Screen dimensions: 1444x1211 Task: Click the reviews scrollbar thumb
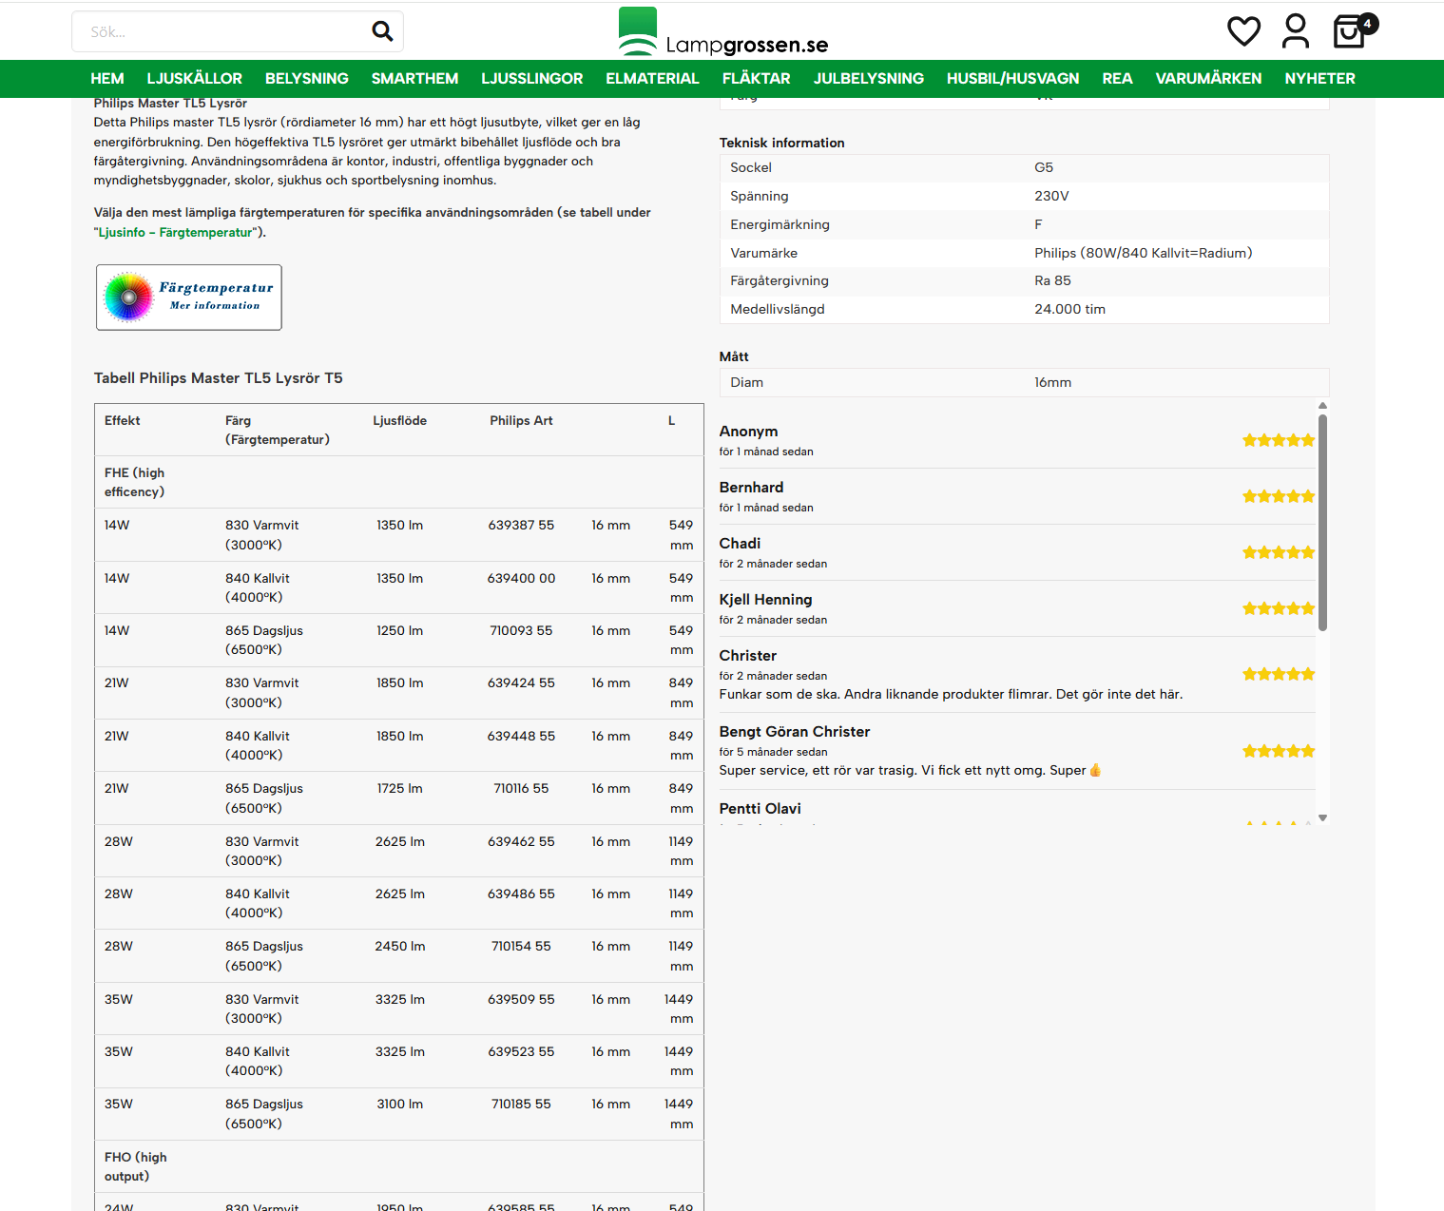point(1322,522)
